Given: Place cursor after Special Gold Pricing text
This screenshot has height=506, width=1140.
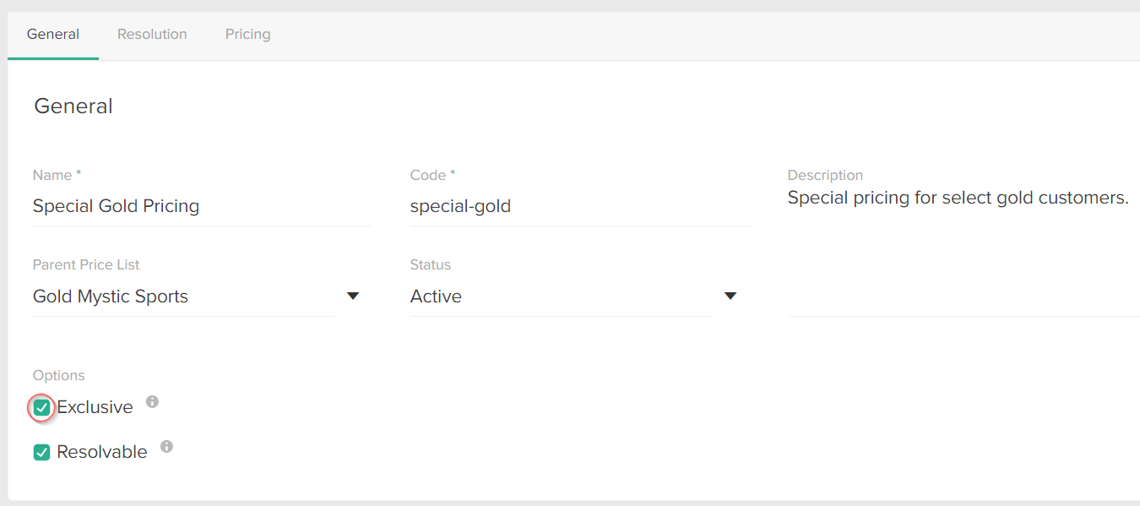Looking at the screenshot, I should click(x=200, y=205).
